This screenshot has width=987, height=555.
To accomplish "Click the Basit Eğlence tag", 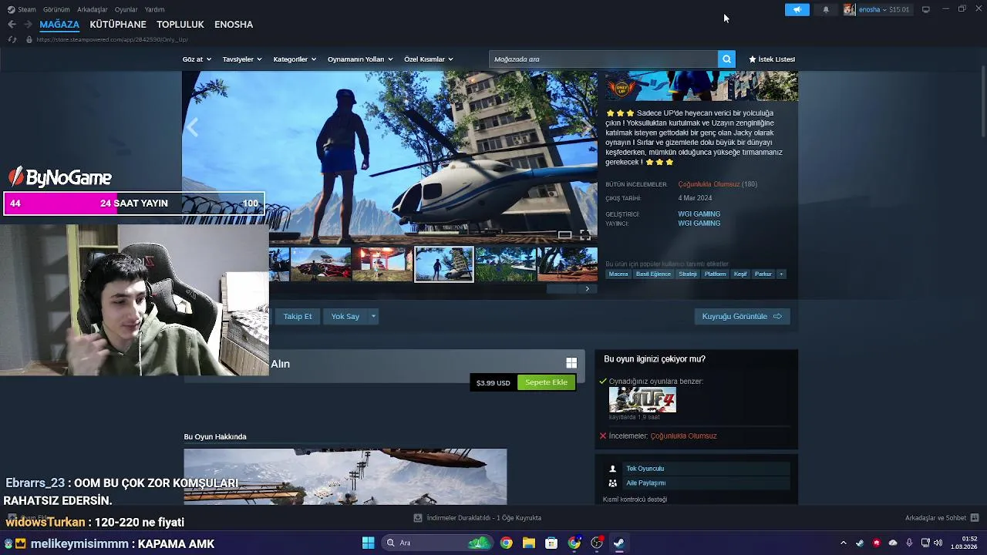I will (x=653, y=274).
